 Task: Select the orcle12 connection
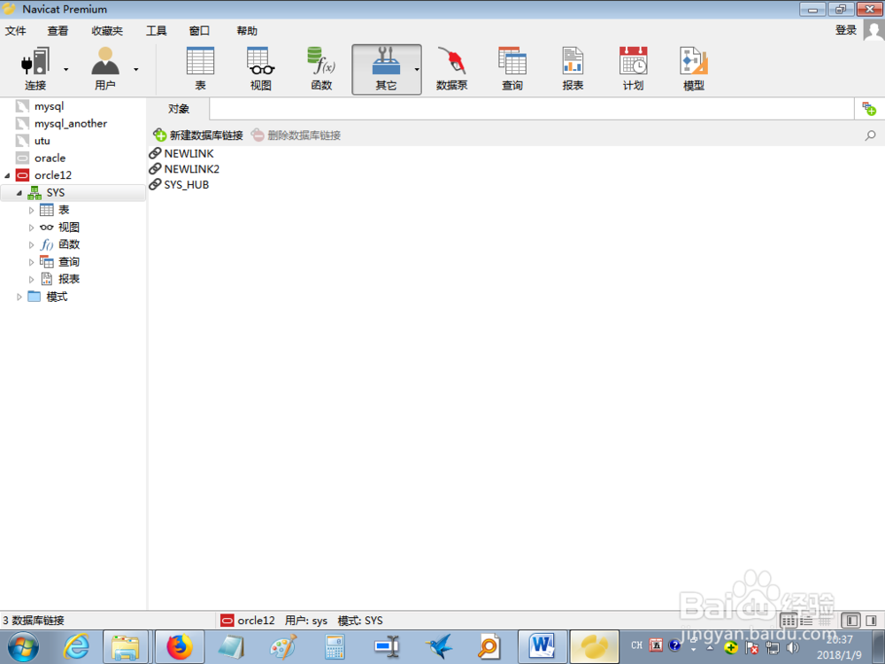(53, 175)
